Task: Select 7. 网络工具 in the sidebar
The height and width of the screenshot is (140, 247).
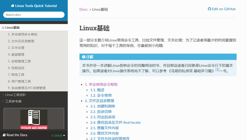Action: point(16,75)
